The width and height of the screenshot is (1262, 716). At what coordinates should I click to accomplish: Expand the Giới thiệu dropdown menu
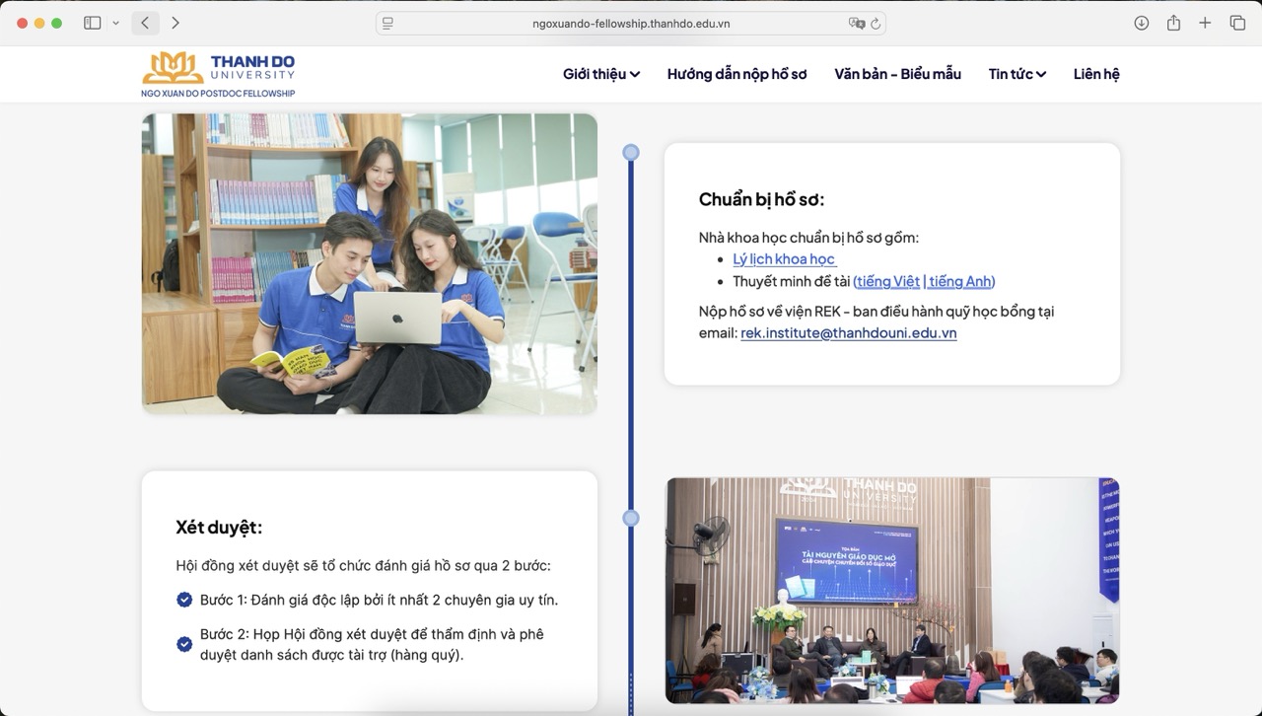[x=600, y=74]
